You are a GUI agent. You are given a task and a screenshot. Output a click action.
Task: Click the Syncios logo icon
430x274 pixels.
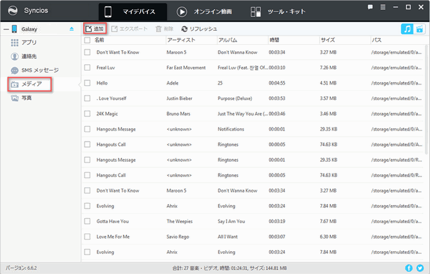click(x=13, y=10)
